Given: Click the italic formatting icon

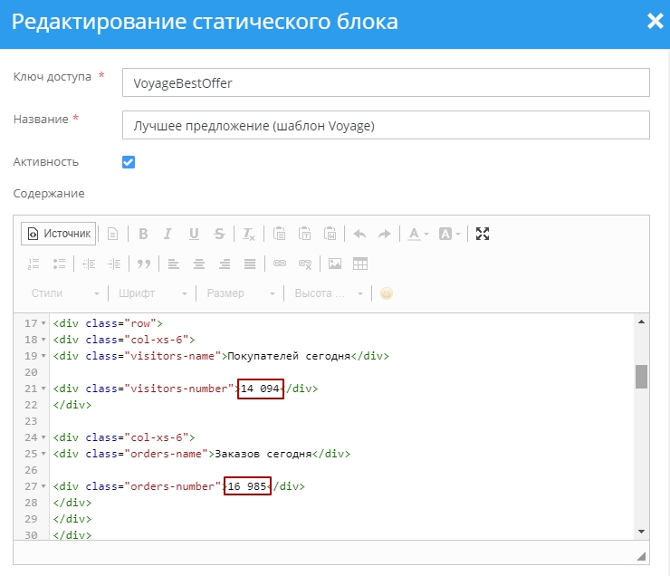Looking at the screenshot, I should (x=167, y=234).
